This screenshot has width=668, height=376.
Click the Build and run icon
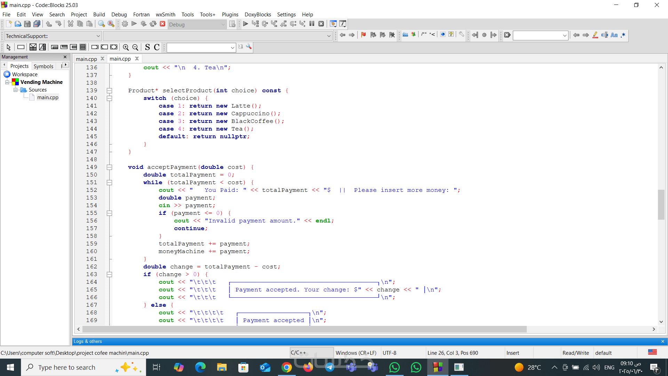click(x=143, y=24)
